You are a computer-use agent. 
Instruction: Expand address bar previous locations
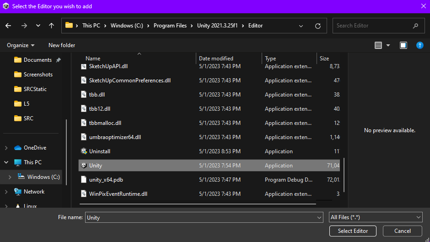click(301, 26)
